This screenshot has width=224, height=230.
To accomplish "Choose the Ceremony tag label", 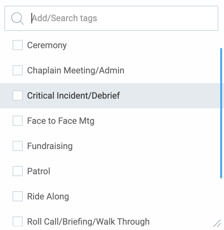I will coord(47,45).
